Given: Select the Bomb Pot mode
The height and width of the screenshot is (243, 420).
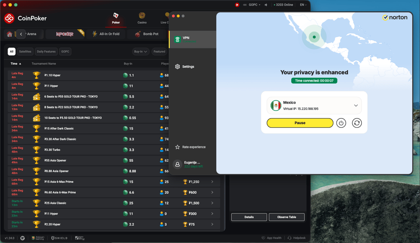Looking at the screenshot, I should tap(147, 34).
